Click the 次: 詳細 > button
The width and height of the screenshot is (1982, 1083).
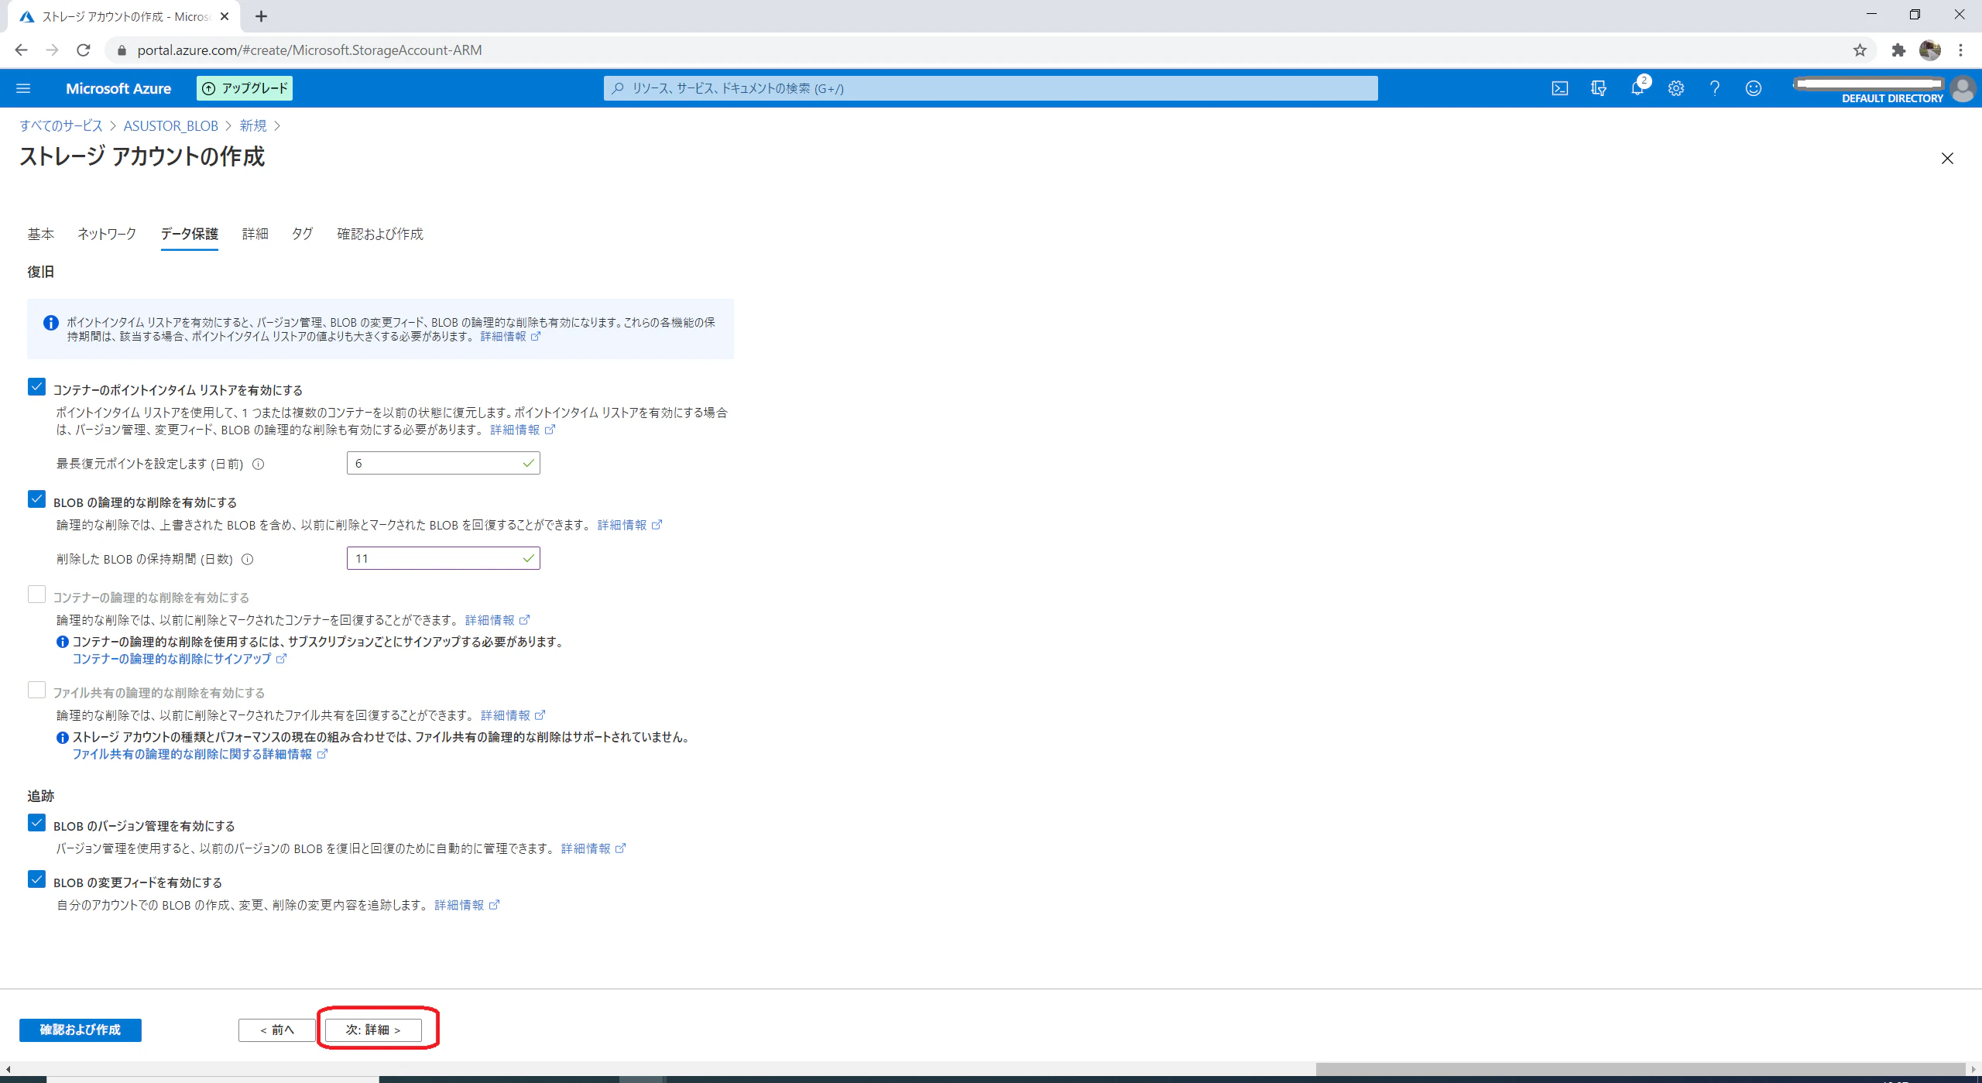[x=373, y=1030]
